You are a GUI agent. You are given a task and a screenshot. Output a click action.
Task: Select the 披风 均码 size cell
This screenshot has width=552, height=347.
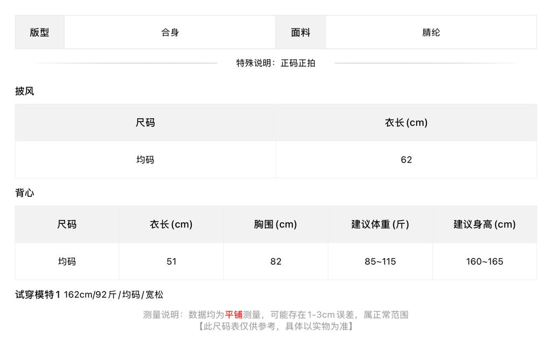146,160
